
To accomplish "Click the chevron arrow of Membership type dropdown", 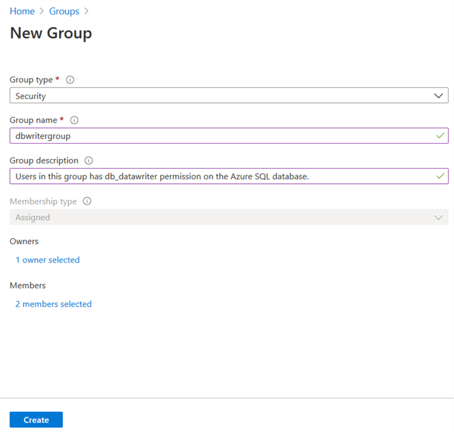I will click(439, 217).
